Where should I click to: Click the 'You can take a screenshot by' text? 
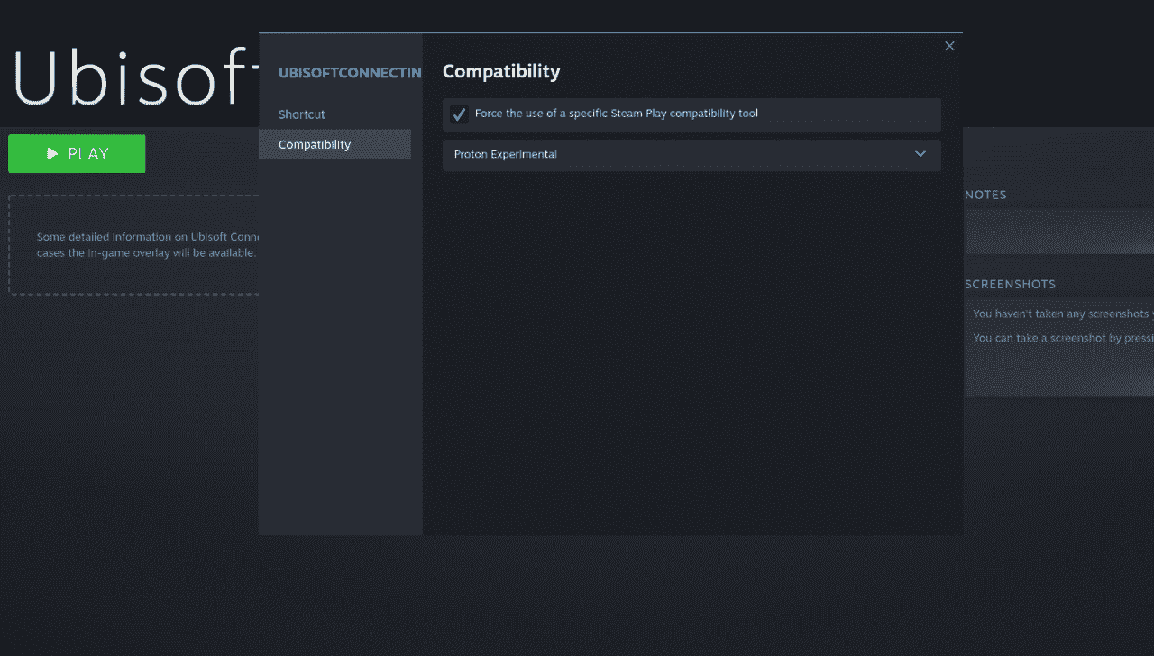[1063, 338]
